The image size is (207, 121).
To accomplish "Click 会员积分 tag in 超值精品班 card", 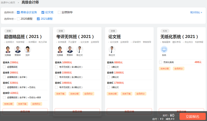I will 36,104.
